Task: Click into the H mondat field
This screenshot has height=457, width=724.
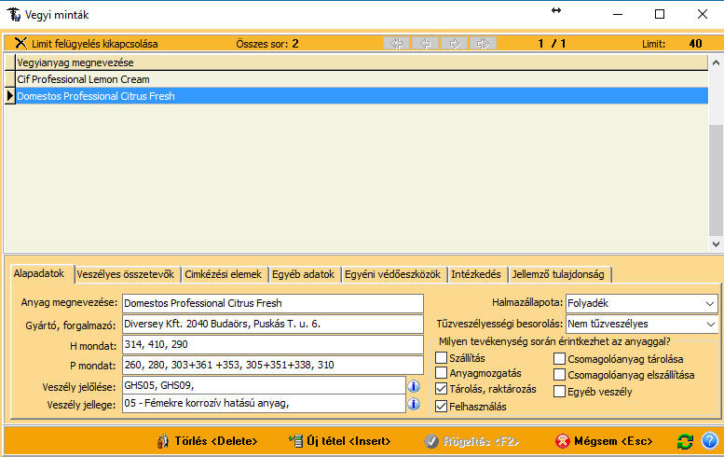Action: pos(273,344)
